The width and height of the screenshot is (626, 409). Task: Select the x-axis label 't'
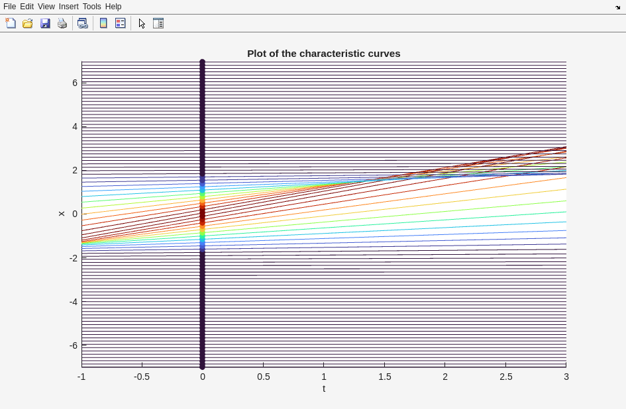coord(324,388)
